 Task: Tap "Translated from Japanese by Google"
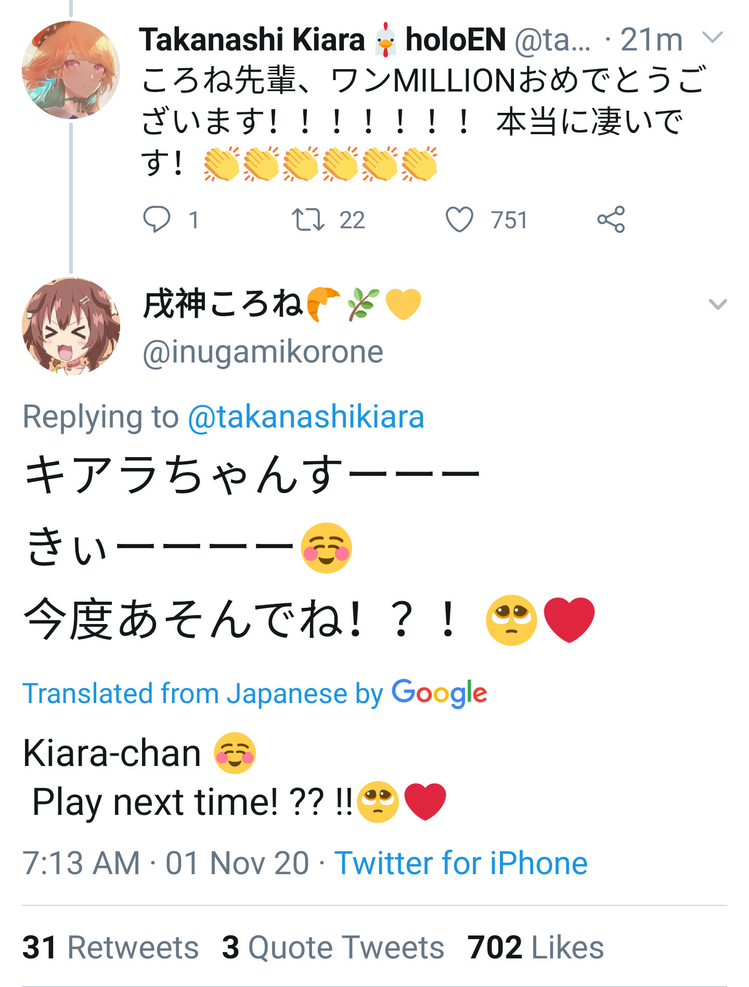point(255,693)
